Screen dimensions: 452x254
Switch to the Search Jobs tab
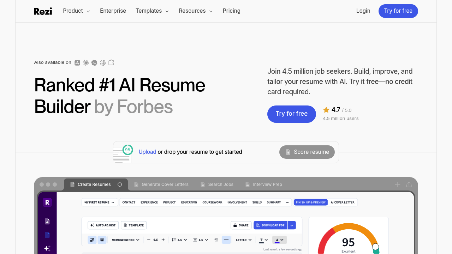(217, 185)
